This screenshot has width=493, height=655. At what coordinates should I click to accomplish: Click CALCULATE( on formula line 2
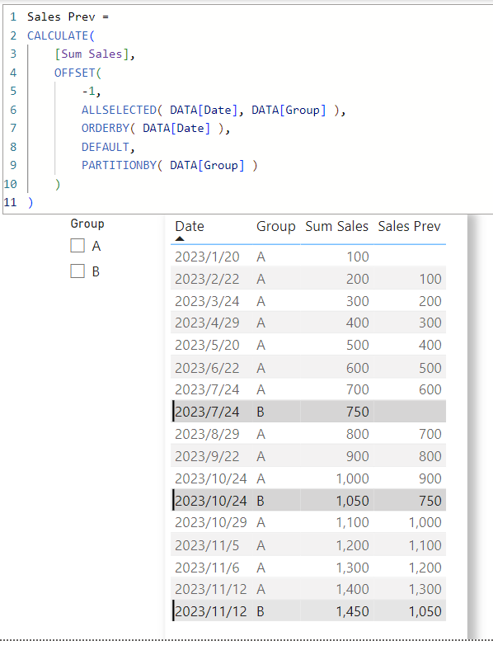point(61,35)
